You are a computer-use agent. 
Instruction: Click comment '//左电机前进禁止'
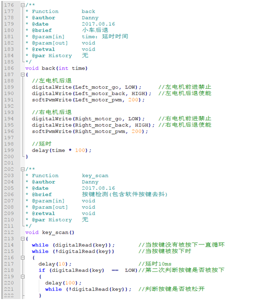tap(185, 87)
